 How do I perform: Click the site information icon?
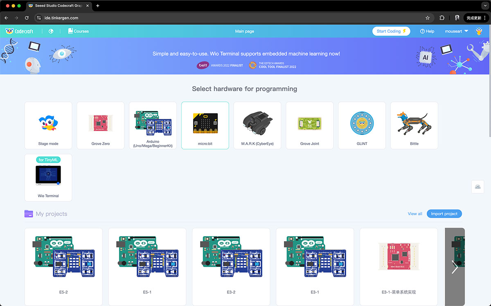(x=39, y=18)
